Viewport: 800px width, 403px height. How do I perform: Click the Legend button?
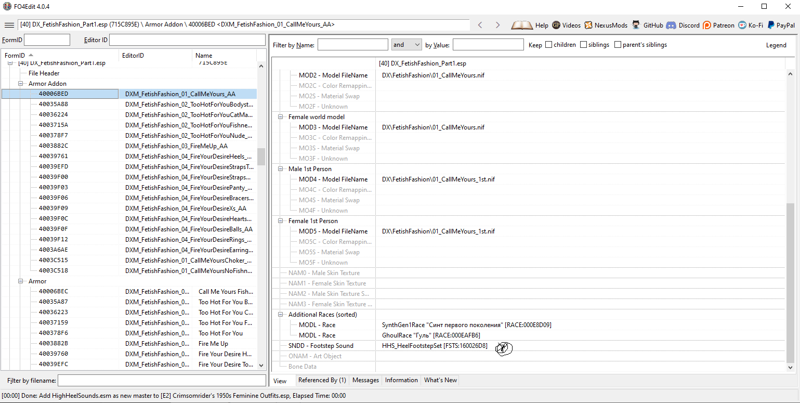click(x=776, y=45)
